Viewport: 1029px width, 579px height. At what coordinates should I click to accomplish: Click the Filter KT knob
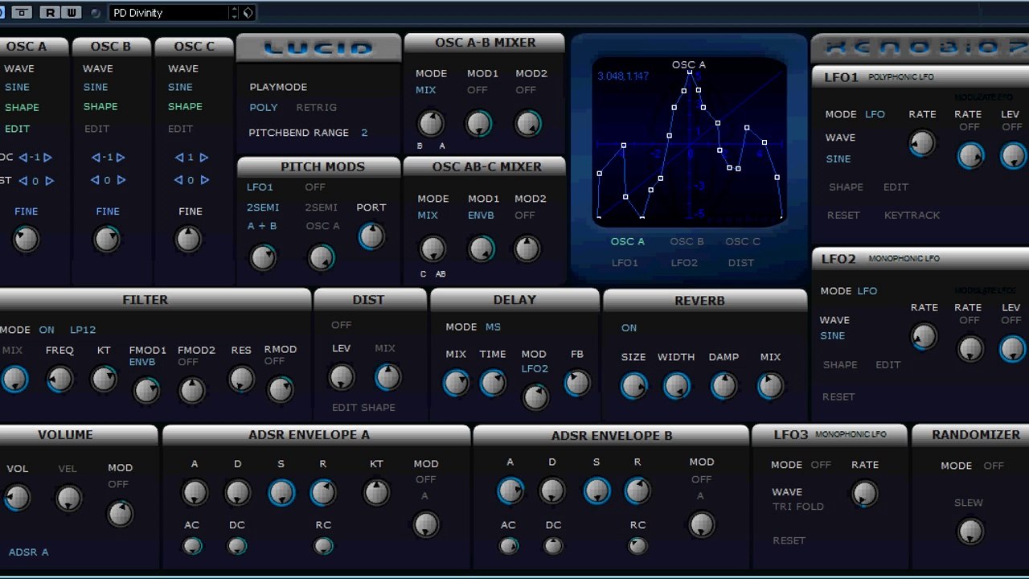pos(104,379)
